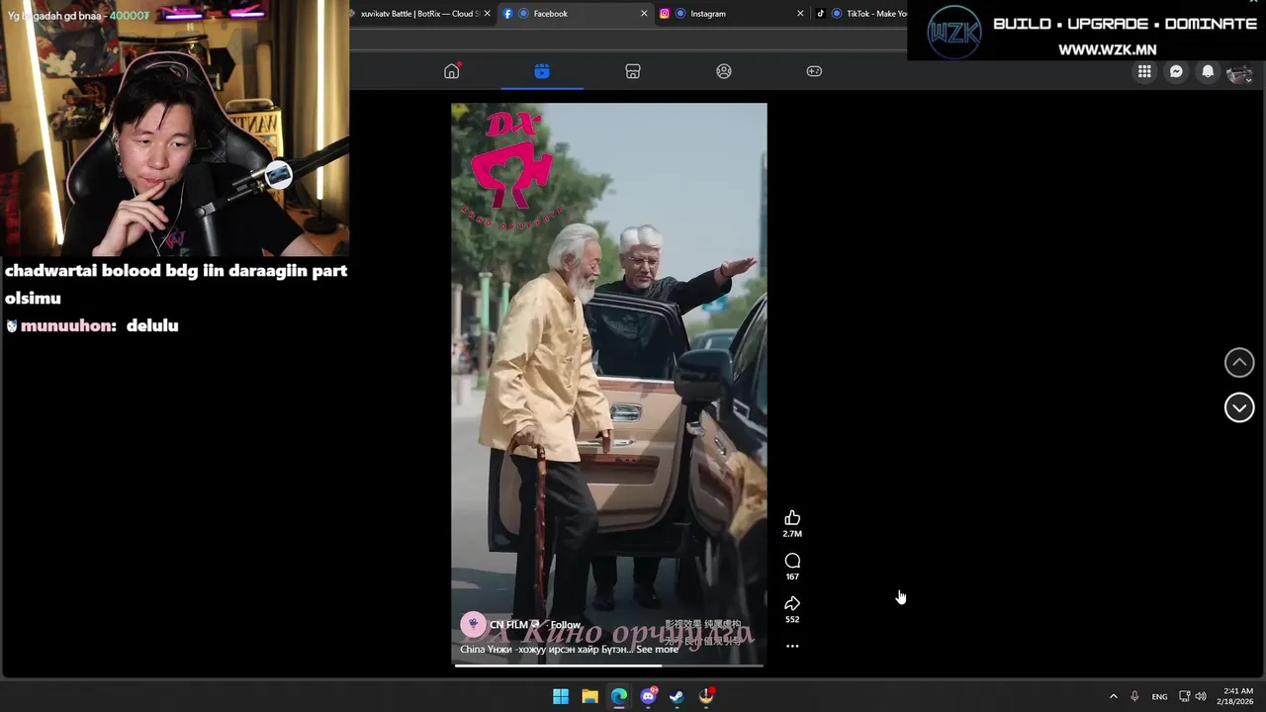This screenshot has width=1266, height=712.
Task: Change ENG input language
Action: (1159, 696)
